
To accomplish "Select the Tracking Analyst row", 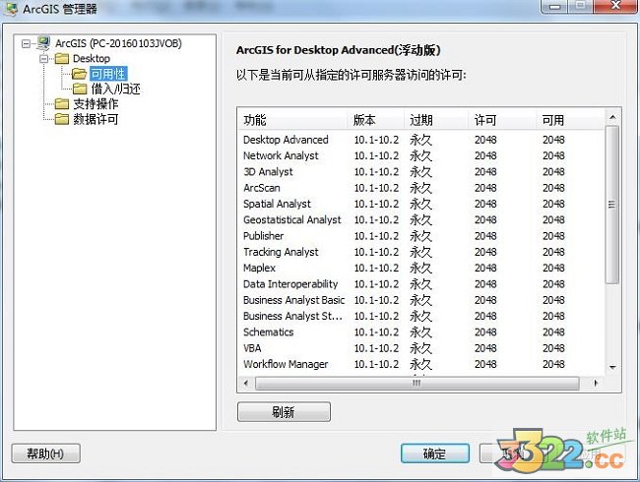I will pyautogui.click(x=420, y=252).
